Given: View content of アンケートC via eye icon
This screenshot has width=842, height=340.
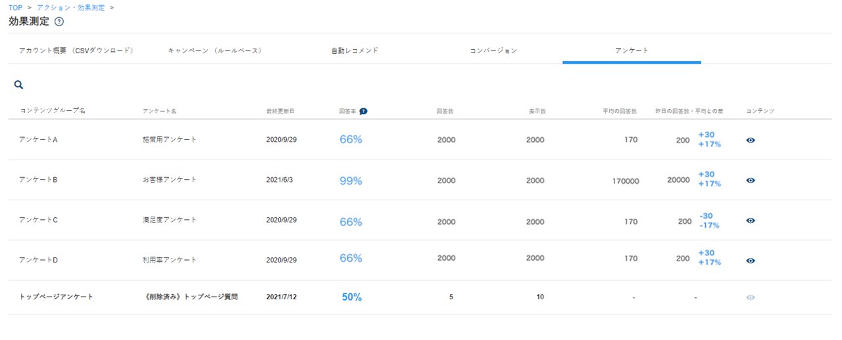Looking at the screenshot, I should click(751, 221).
